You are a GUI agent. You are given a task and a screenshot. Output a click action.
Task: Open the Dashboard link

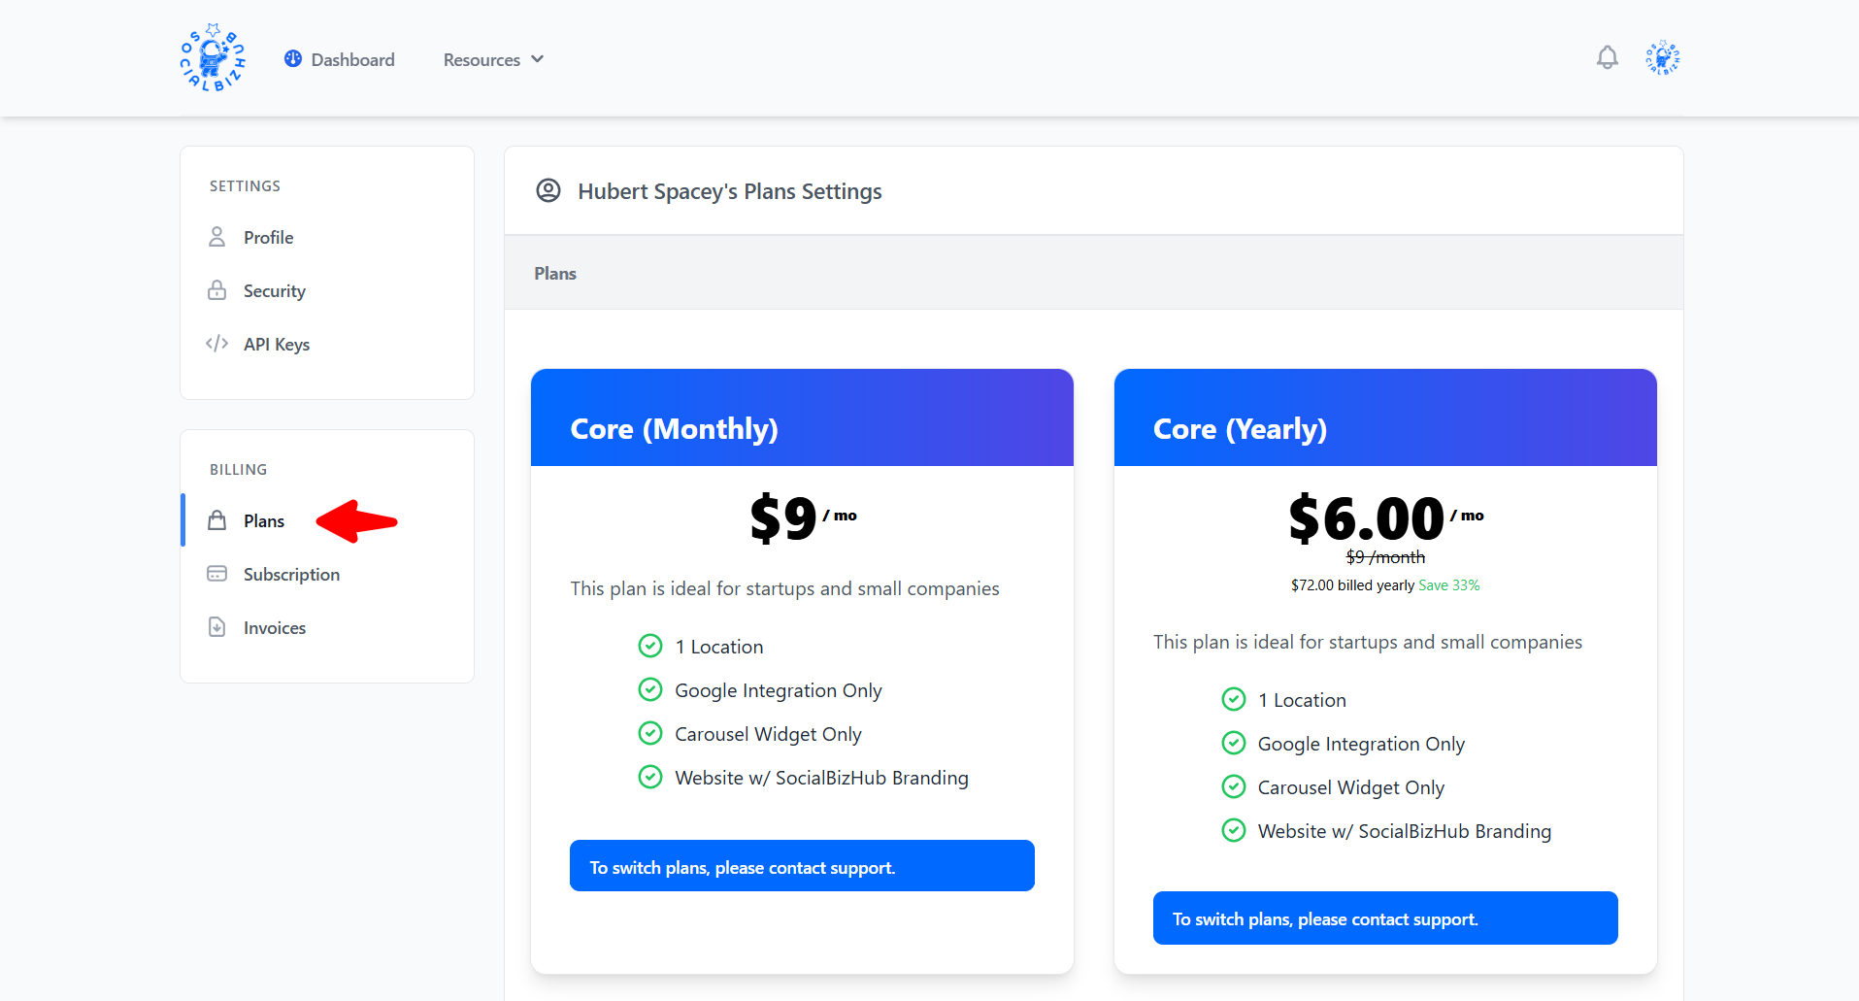point(340,59)
